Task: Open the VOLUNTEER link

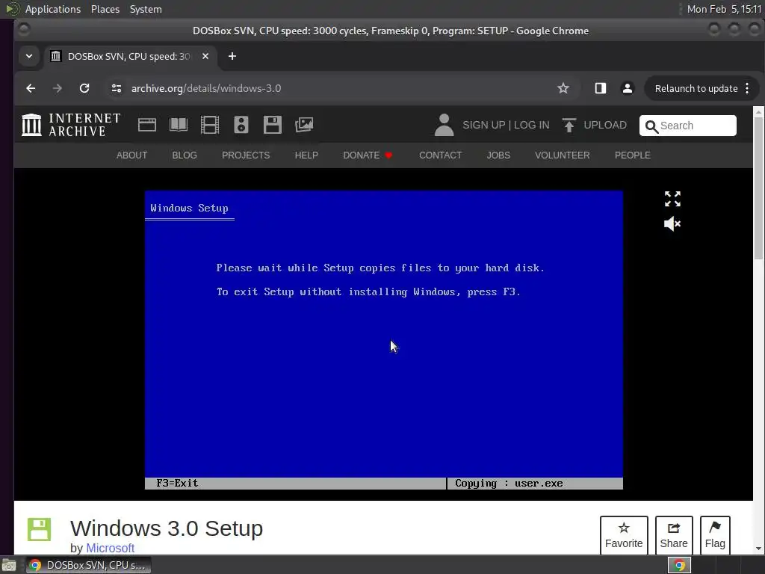Action: coord(562,155)
